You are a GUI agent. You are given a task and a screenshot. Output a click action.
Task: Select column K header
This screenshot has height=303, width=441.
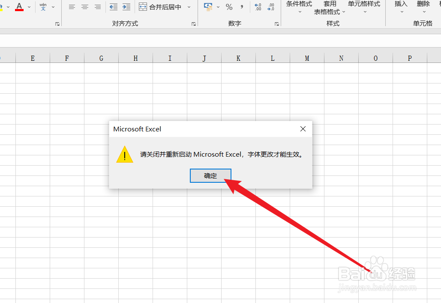[238, 58]
